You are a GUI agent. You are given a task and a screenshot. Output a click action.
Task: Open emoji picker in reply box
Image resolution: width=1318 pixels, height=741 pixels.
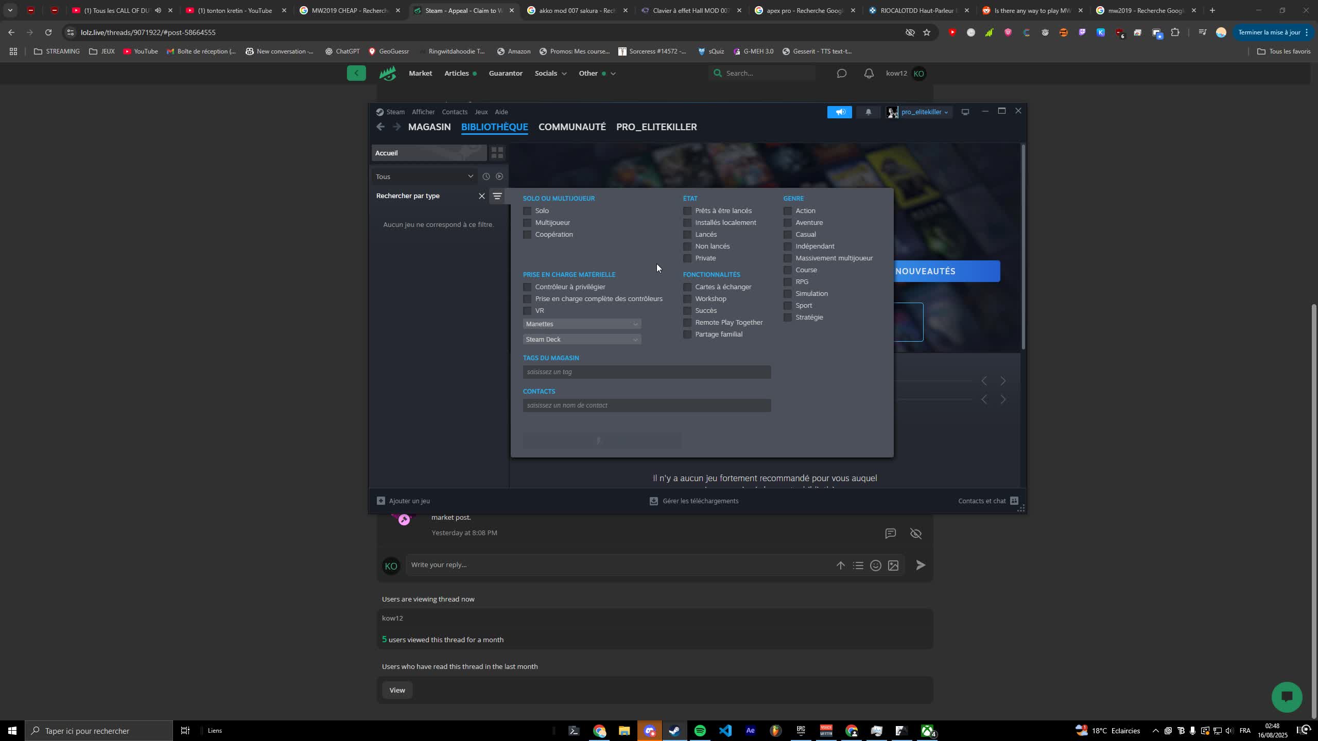click(875, 566)
